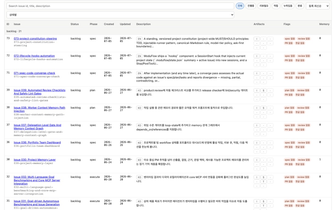Sort by the ID column header

(8, 24)
